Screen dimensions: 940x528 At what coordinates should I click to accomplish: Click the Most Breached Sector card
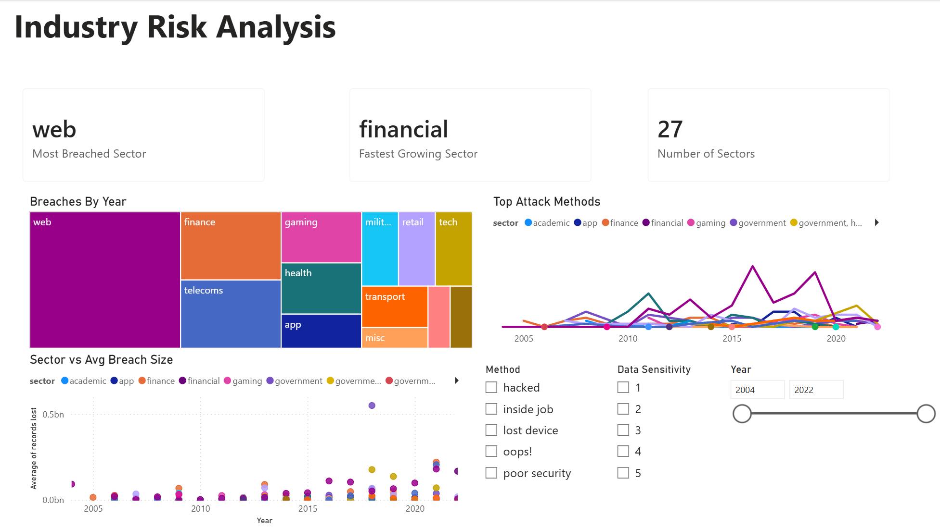(143, 135)
